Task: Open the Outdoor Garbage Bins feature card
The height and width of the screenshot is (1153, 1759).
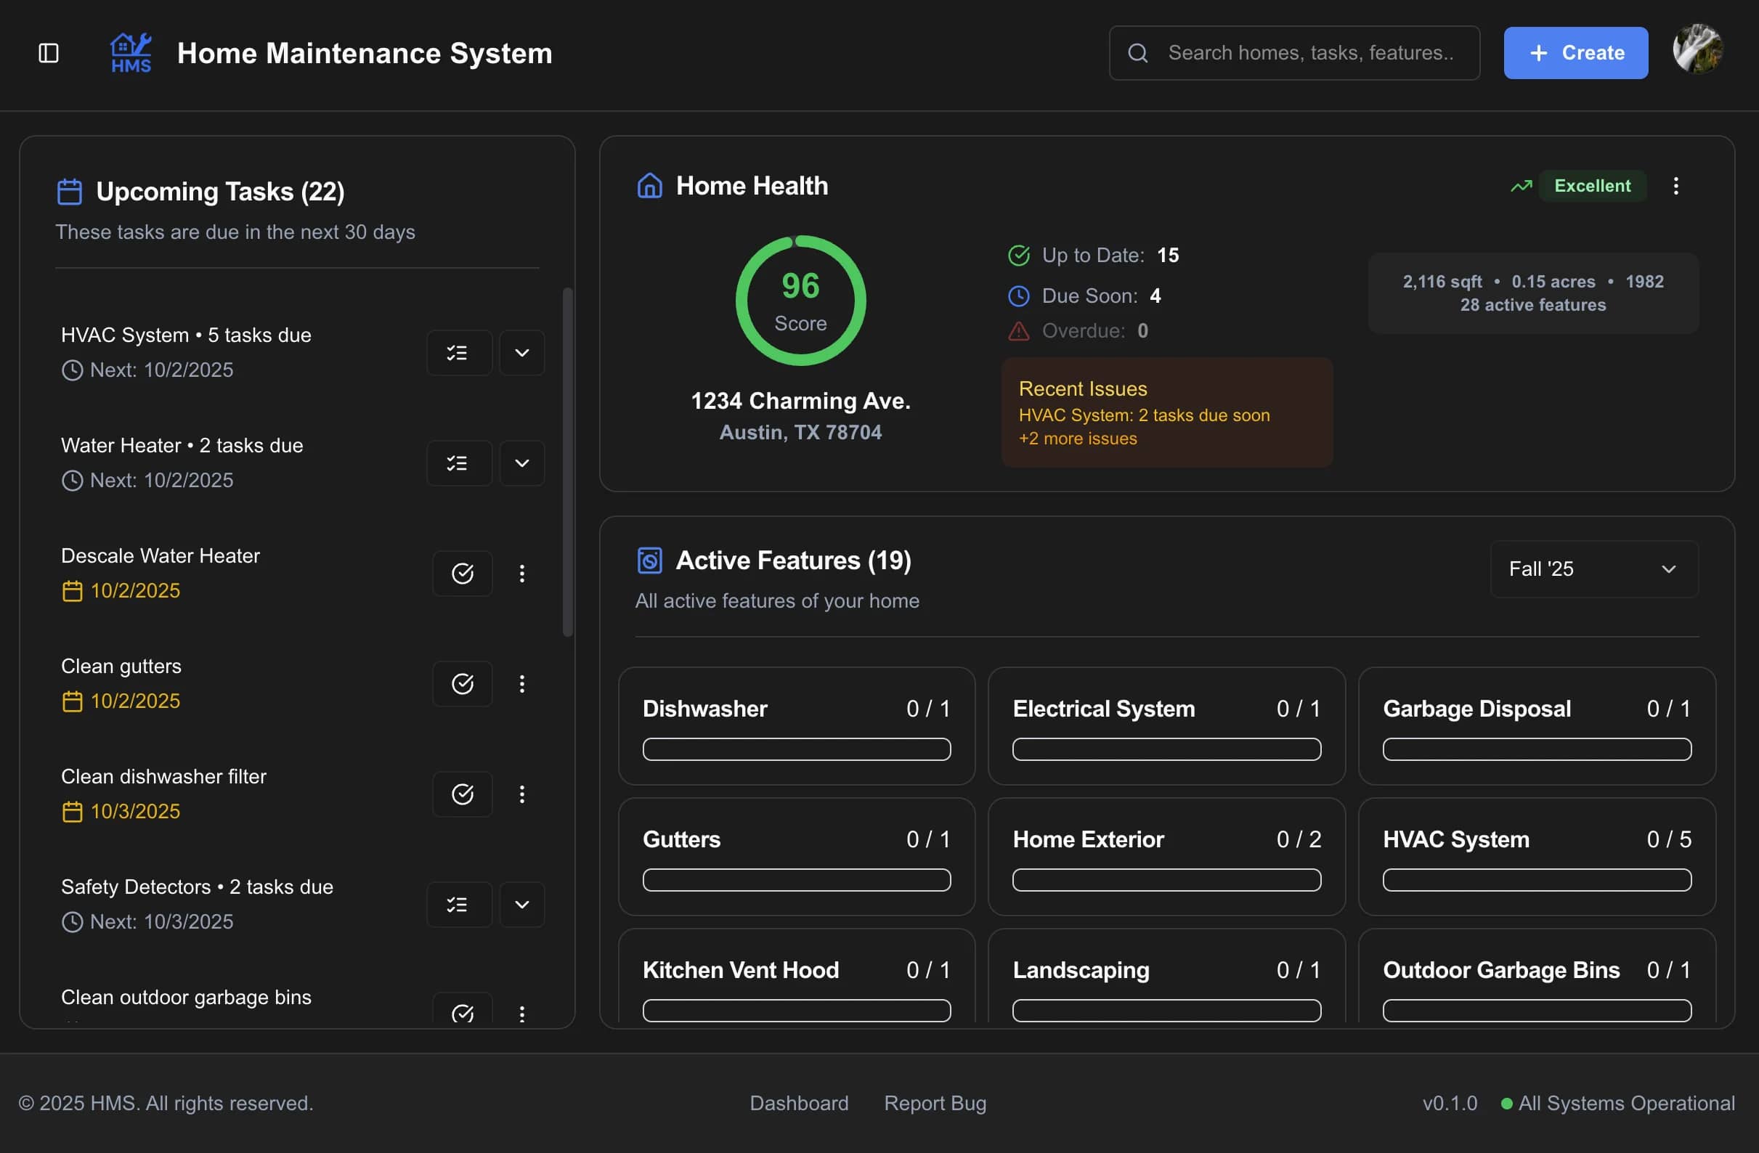Action: point(1537,977)
